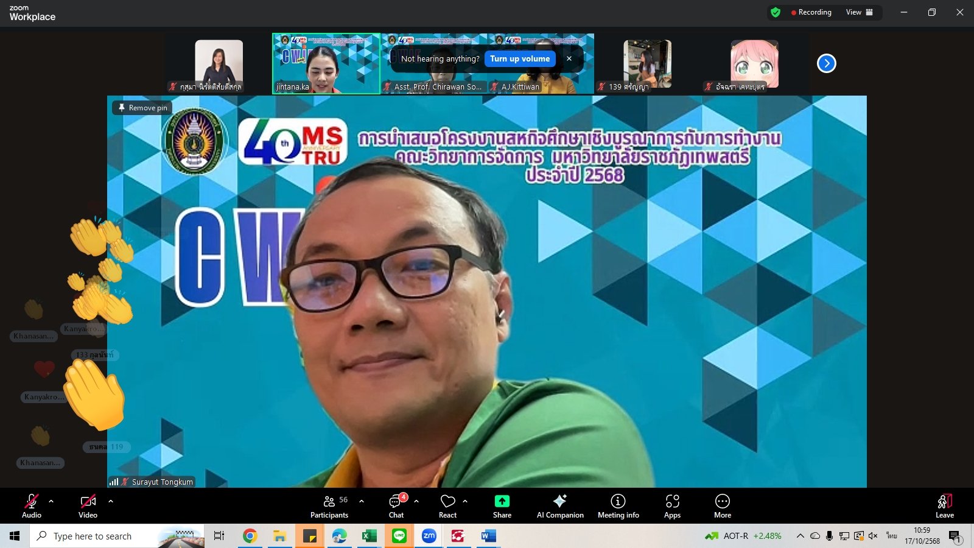Remove pin from pinned video
974x548 pixels.
point(142,108)
